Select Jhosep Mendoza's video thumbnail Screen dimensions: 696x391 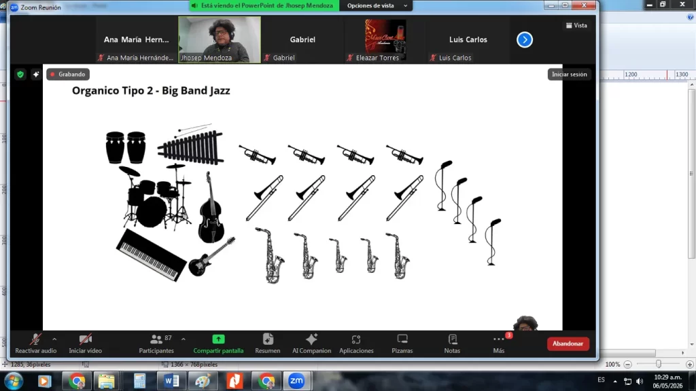[220, 39]
